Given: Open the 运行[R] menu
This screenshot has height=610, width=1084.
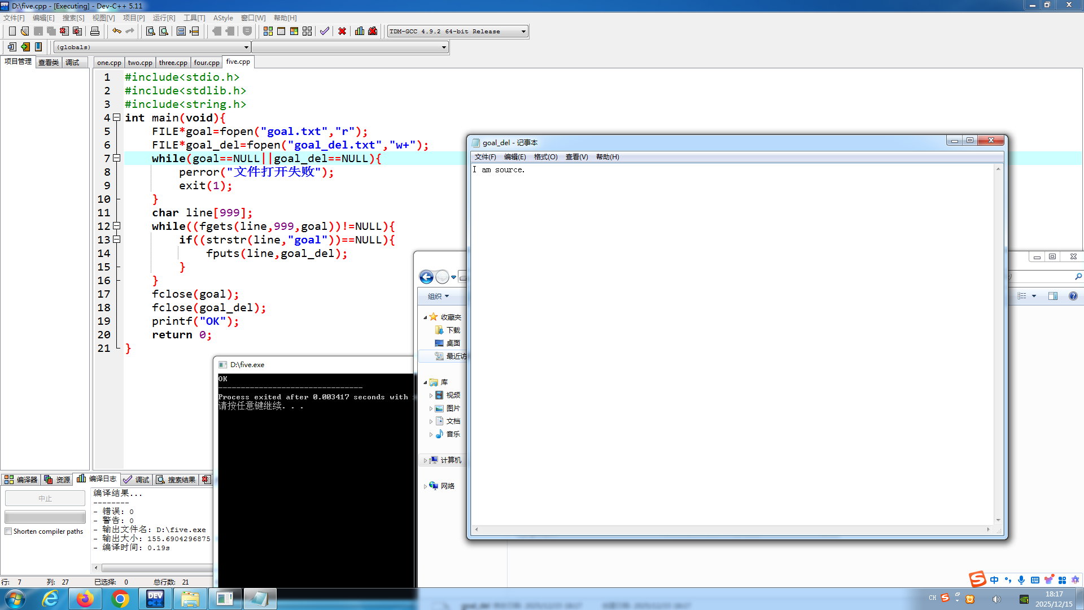Looking at the screenshot, I should click(x=164, y=18).
